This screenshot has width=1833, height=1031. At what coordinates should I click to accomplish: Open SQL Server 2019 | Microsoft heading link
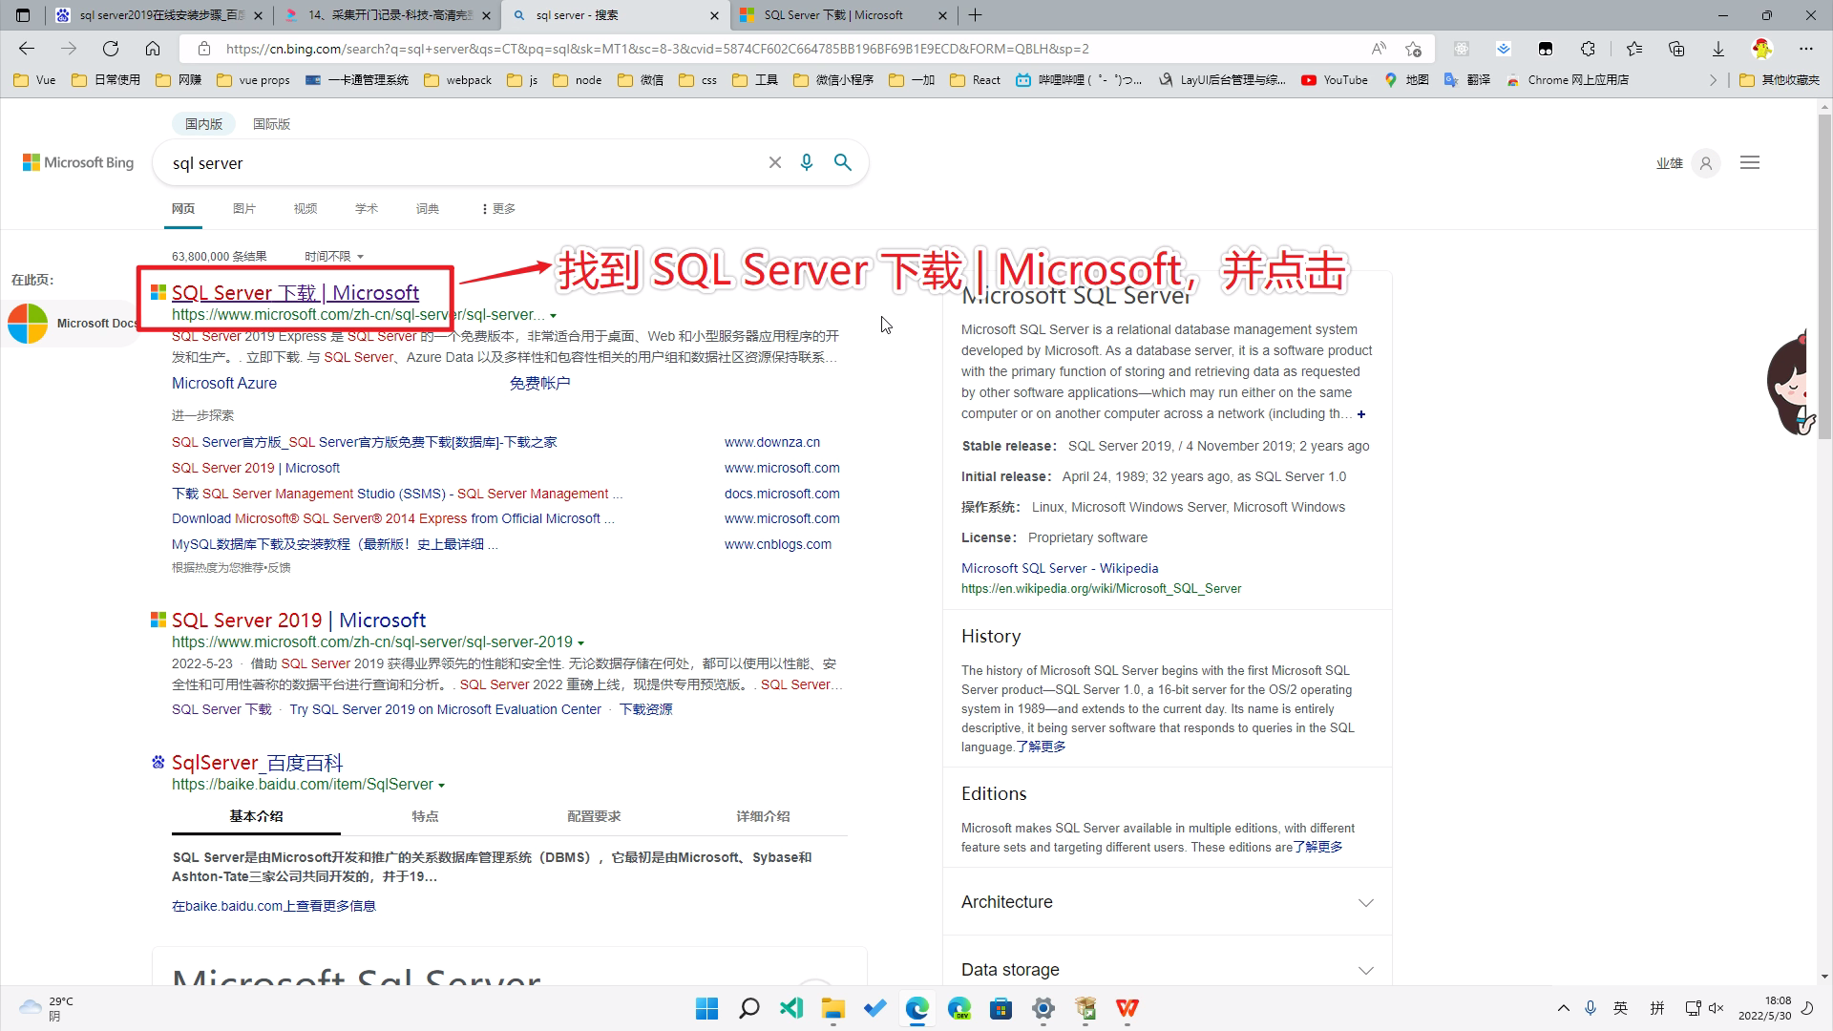[x=299, y=621]
